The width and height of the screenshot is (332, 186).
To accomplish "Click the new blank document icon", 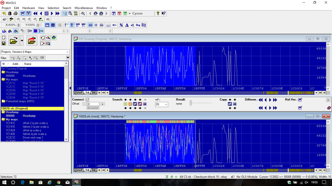I will (x=4, y=38).
